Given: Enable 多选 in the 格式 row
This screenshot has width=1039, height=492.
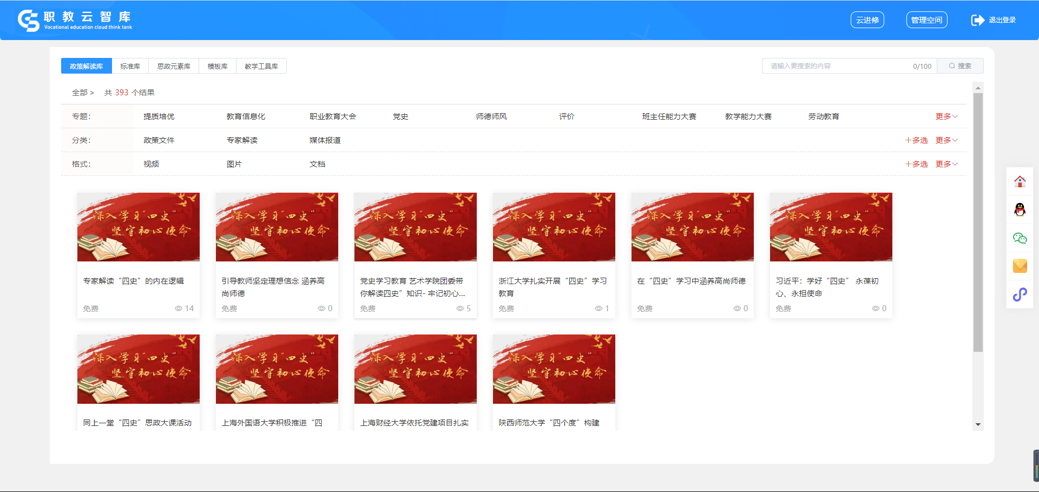Looking at the screenshot, I should pyautogui.click(x=916, y=164).
